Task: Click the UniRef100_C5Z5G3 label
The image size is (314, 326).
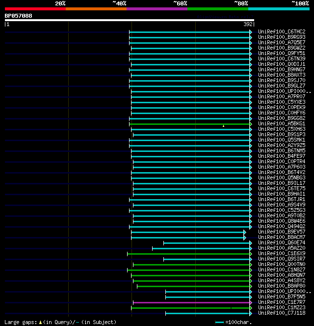Action: click(x=282, y=210)
